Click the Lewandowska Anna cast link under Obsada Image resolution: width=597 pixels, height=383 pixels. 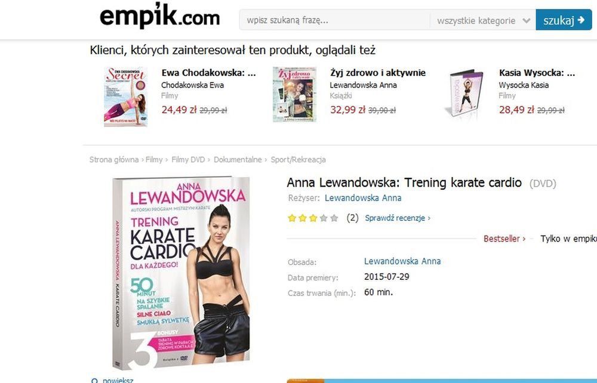pyautogui.click(x=402, y=261)
